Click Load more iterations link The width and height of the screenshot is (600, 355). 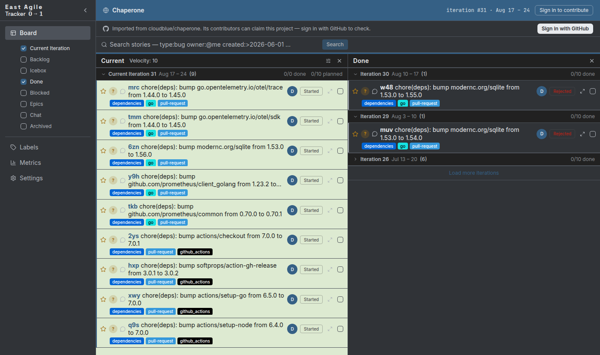474,173
